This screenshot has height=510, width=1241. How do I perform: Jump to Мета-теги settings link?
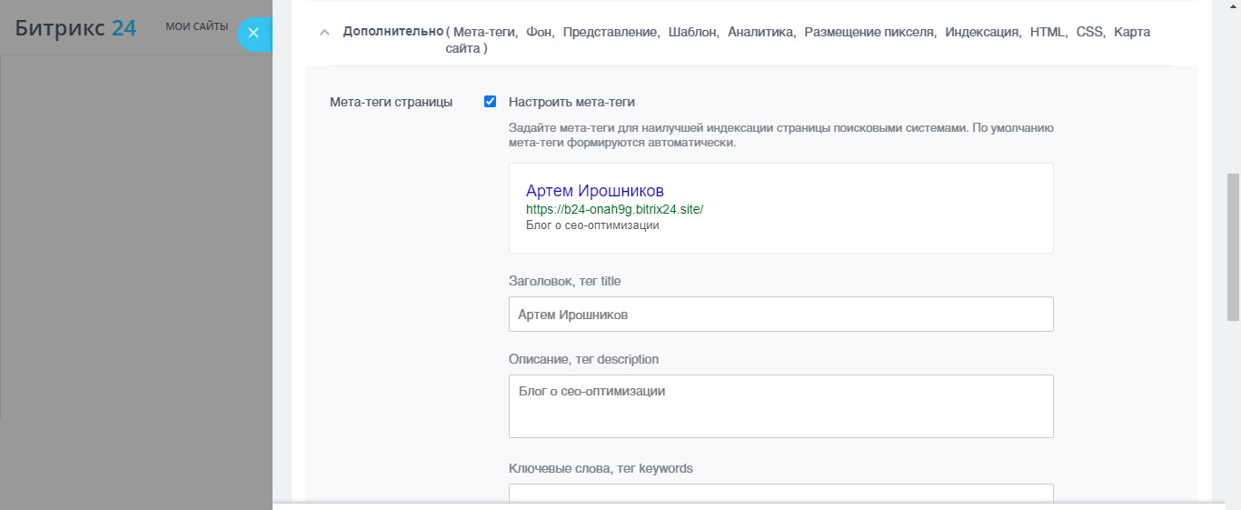(x=485, y=32)
